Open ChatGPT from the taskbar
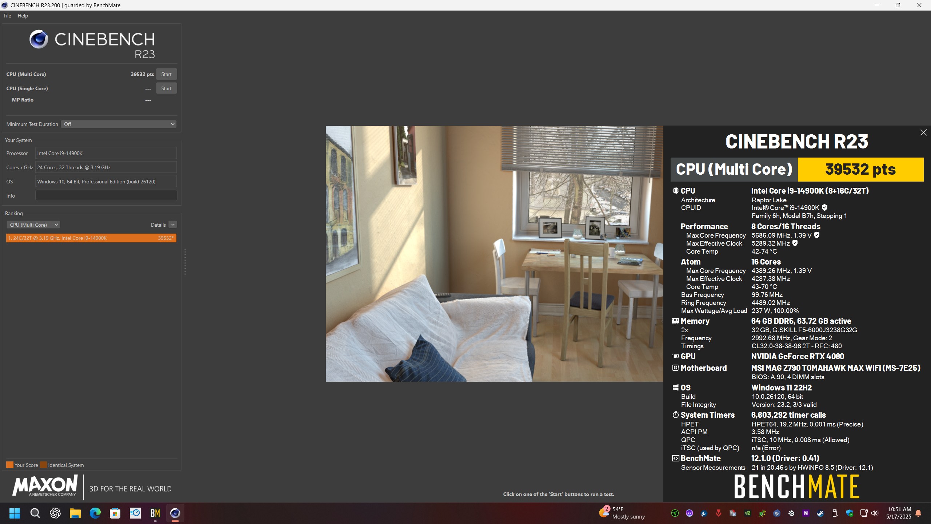 (55, 513)
